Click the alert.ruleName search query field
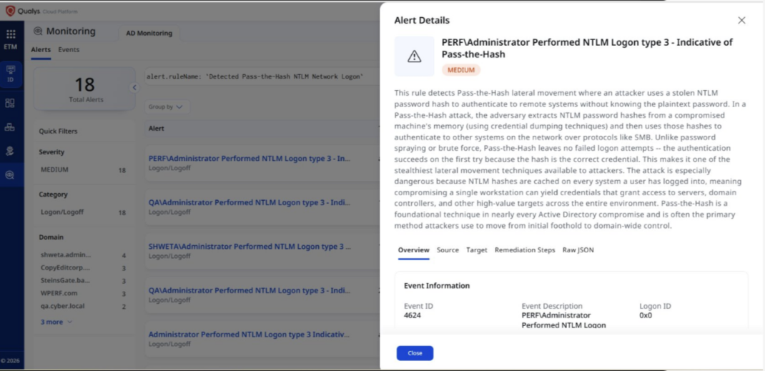Viewport: 765px width, 371px height. point(262,76)
